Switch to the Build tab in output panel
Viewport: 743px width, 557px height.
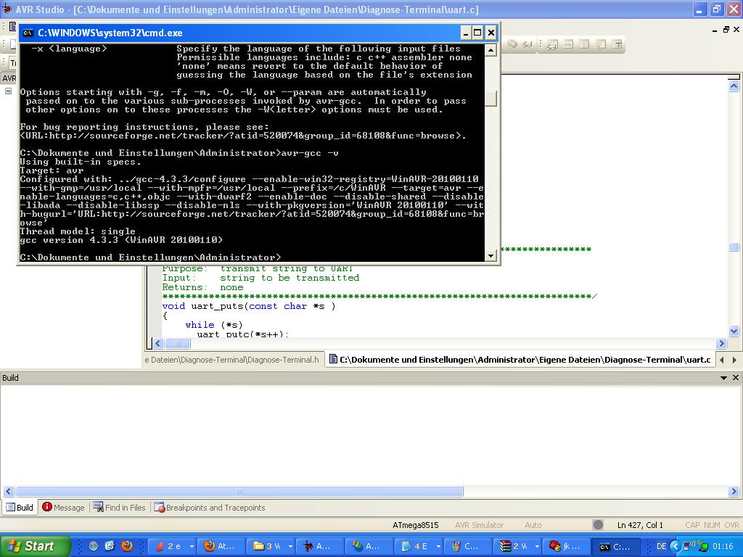pos(20,507)
